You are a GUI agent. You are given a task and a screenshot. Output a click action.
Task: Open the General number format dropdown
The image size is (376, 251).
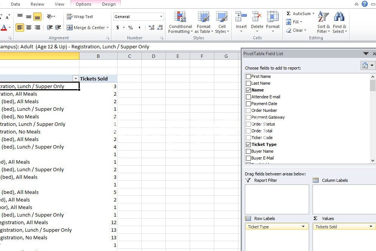point(161,17)
